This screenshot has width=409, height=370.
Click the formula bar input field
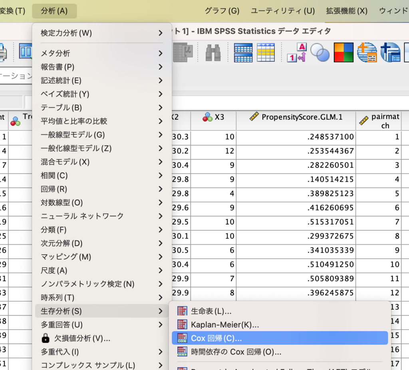290,102
